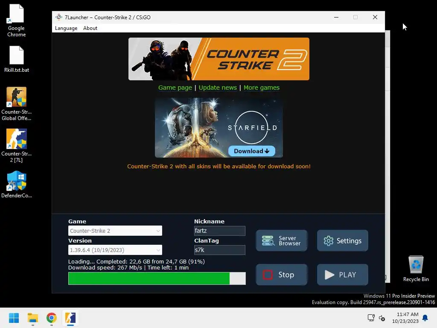Viewport: 437px width, 328px height.
Task: Open the Google Chrome desktop shortcut
Action: pos(17,20)
